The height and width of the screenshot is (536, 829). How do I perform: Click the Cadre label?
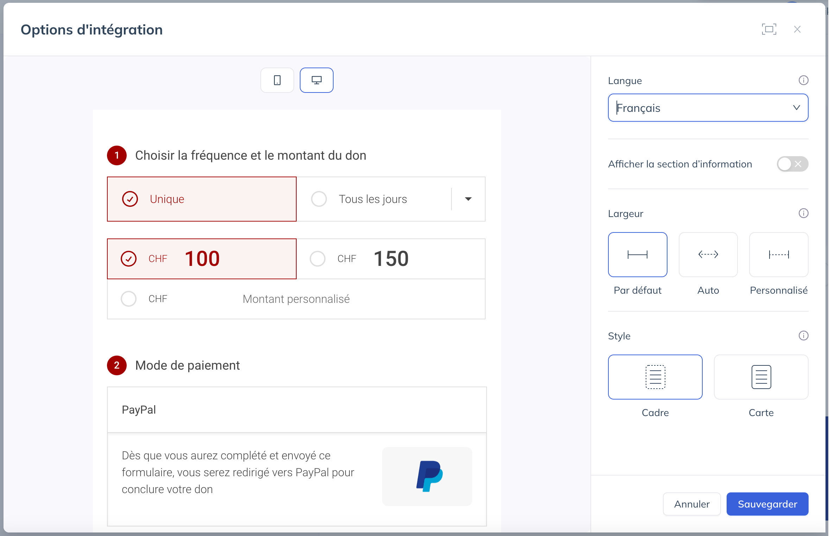655,413
